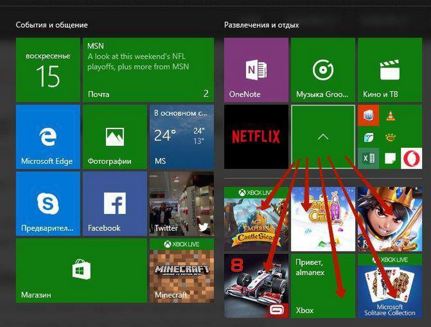Viewport: 431px width, 327px height.
Task: Open the Xbox tile greeting almanex
Action: point(323,286)
